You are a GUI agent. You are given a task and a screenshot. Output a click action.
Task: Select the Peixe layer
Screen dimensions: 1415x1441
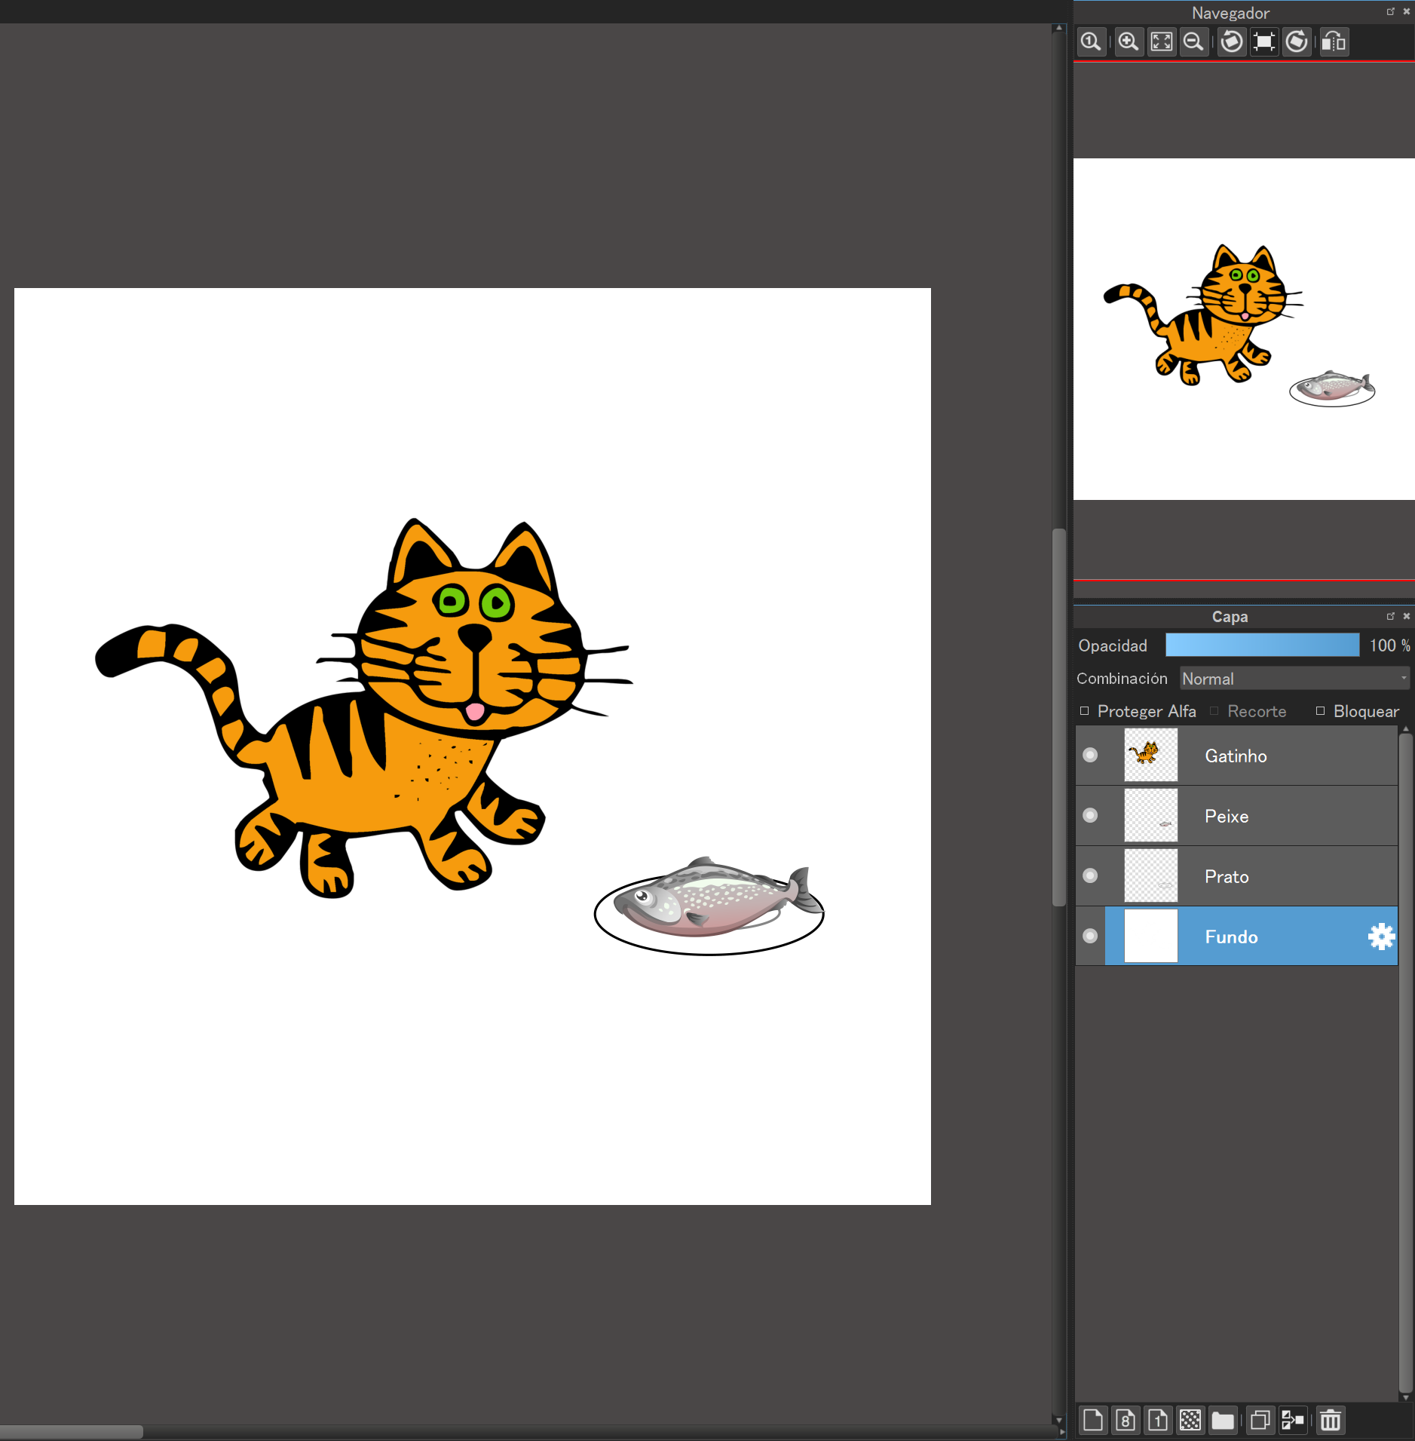tap(1236, 816)
